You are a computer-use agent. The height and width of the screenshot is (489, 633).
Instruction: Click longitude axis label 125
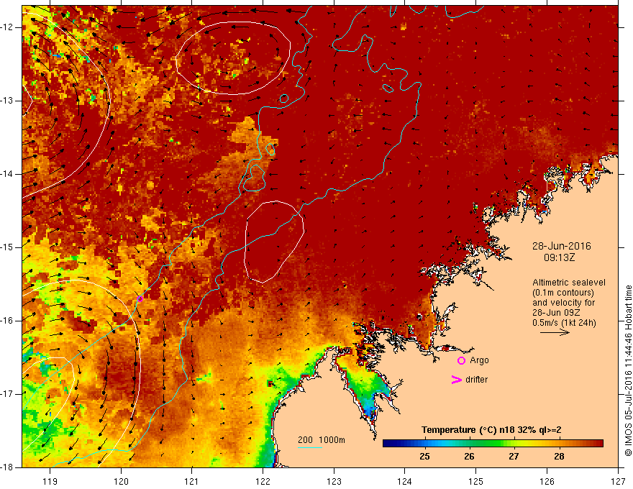pyautogui.click(x=476, y=481)
